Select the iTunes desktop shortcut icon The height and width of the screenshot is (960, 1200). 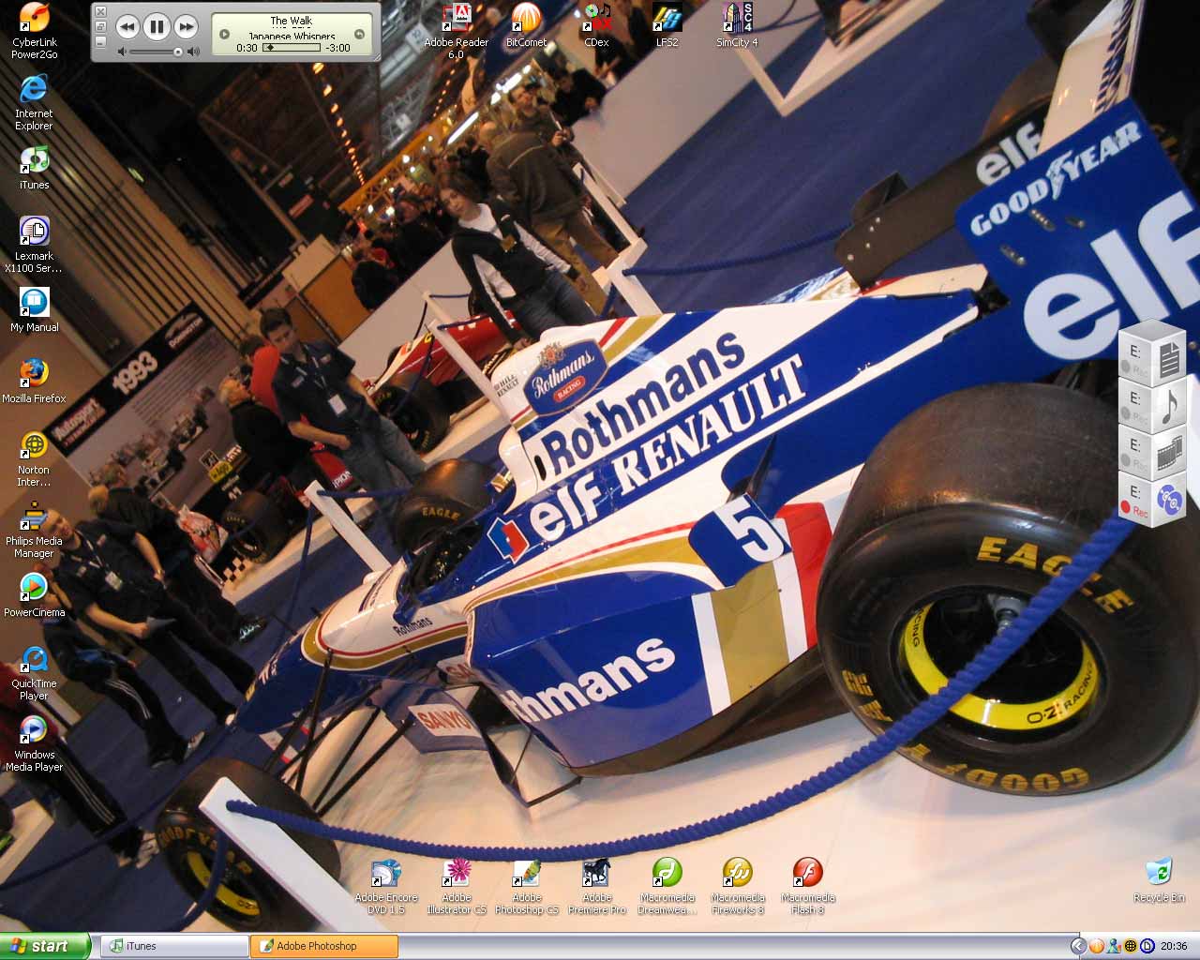[x=34, y=168]
